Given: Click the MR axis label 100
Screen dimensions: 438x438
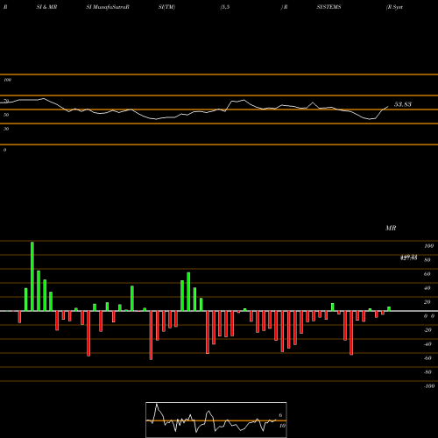Looking at the screenshot, I should click(428, 246).
